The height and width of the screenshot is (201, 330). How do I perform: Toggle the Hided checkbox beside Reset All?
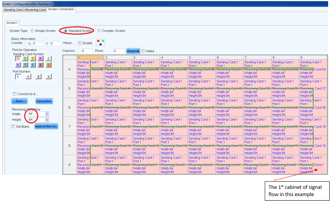coord(143,51)
